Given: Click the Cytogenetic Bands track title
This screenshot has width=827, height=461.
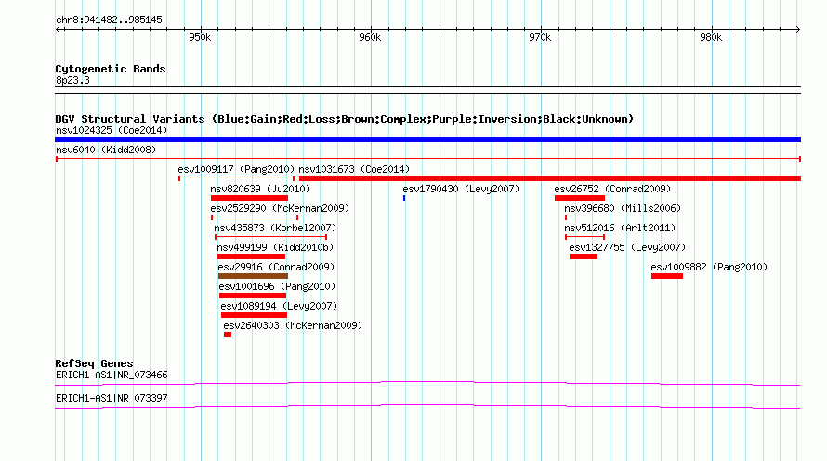Looking at the screenshot, I should click(111, 69).
